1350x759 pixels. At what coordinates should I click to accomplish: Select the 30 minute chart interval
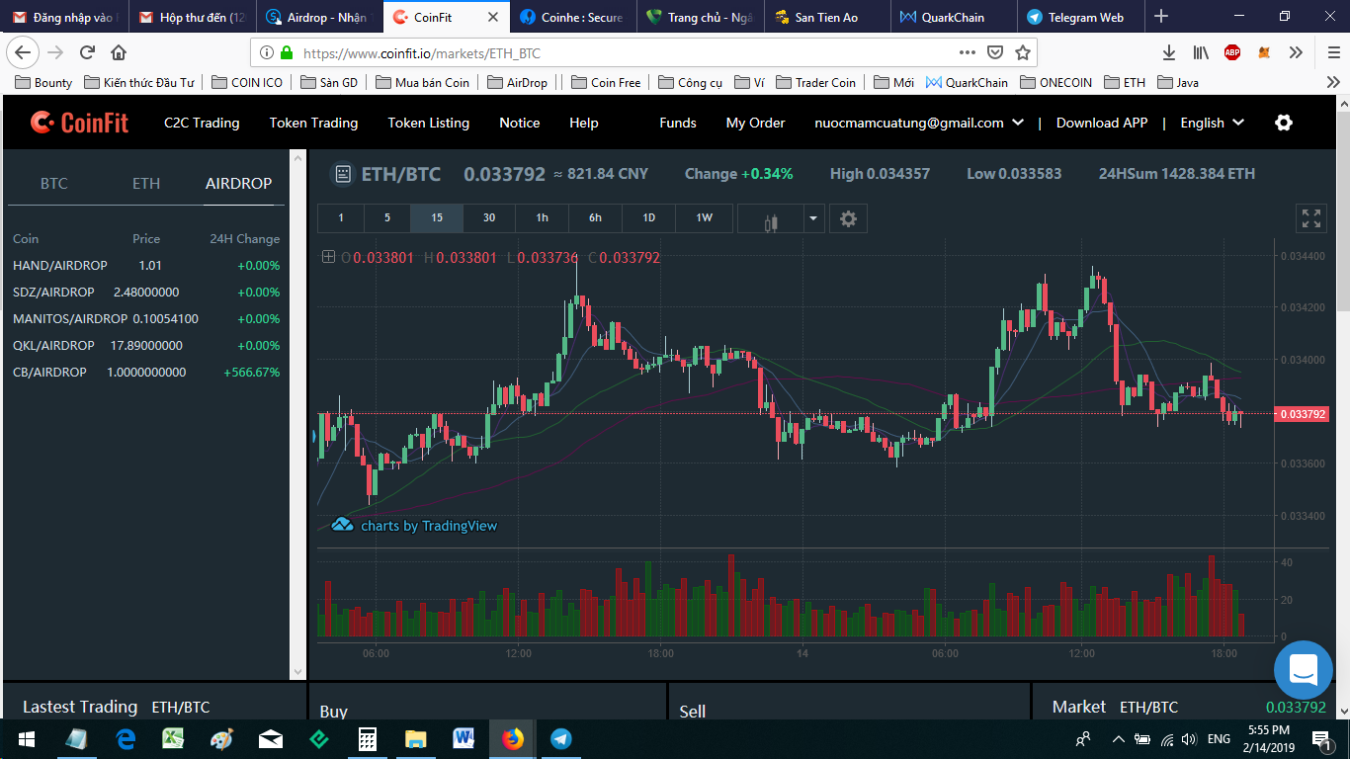[489, 218]
